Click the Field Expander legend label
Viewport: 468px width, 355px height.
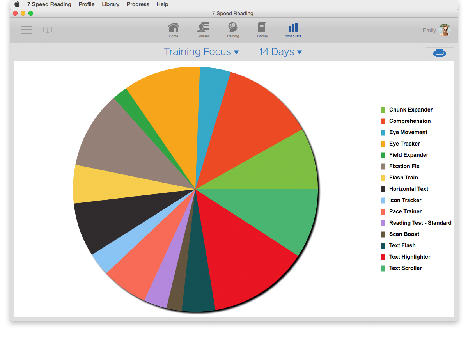point(409,155)
